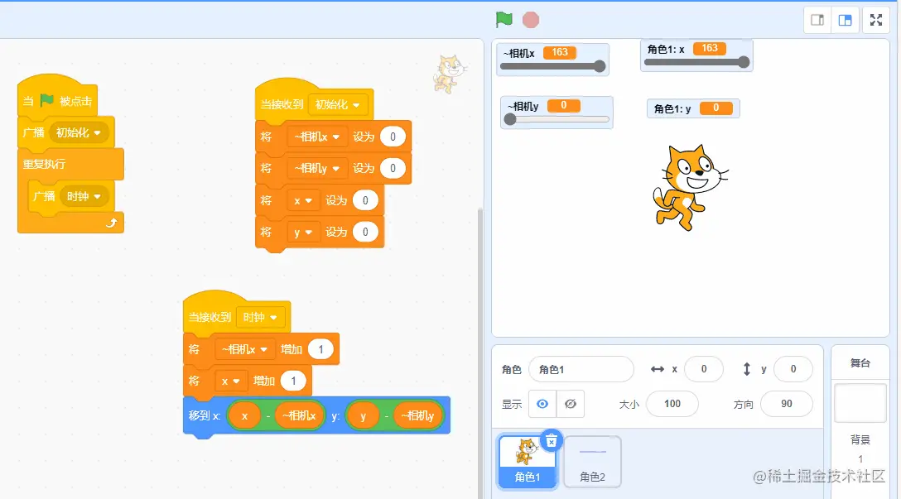Hide the sprite using crossed-eye icon
901x499 pixels.
tap(570, 404)
